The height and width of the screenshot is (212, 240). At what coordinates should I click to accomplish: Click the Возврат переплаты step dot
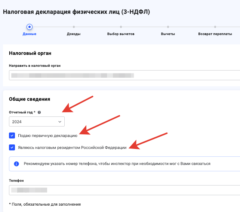tap(215, 27)
